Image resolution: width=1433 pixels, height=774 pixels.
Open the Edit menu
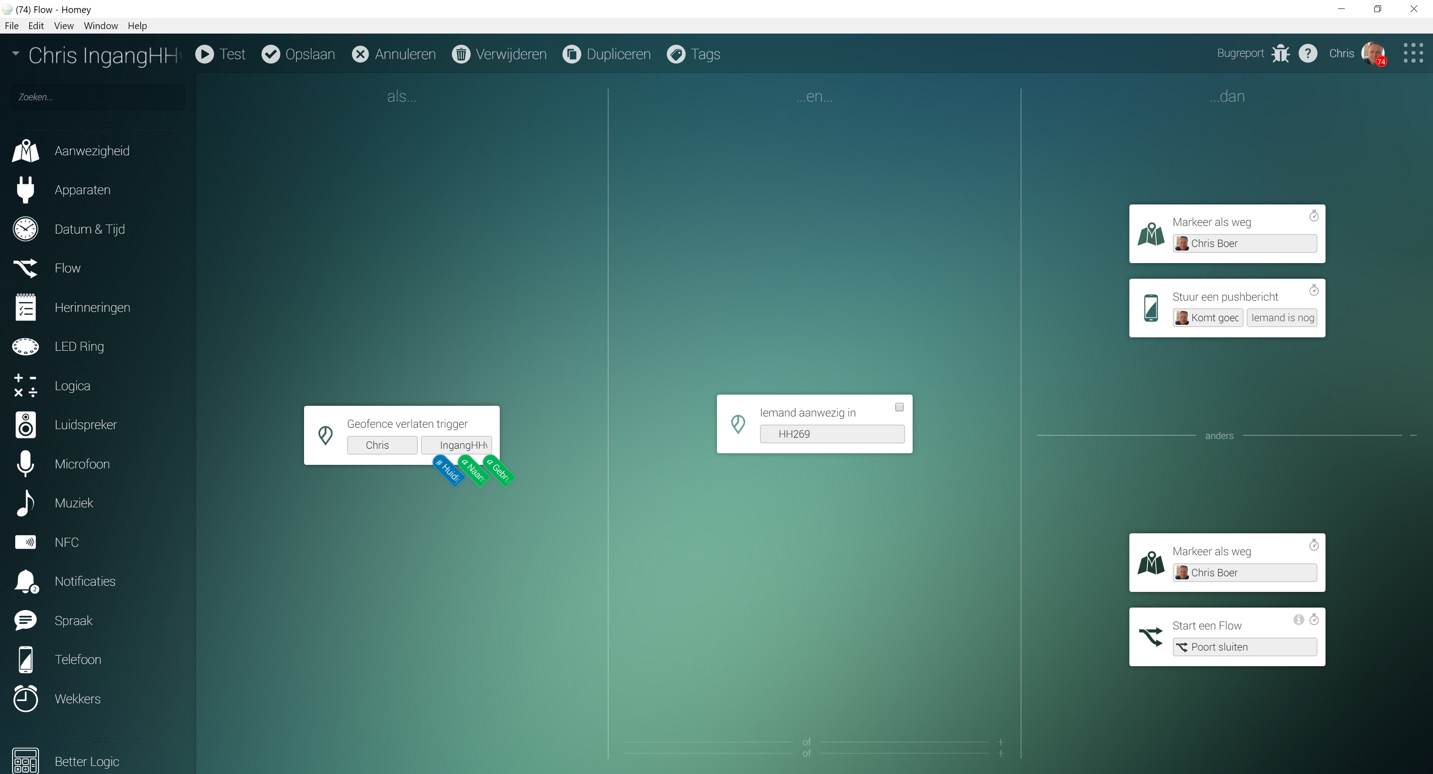point(36,26)
